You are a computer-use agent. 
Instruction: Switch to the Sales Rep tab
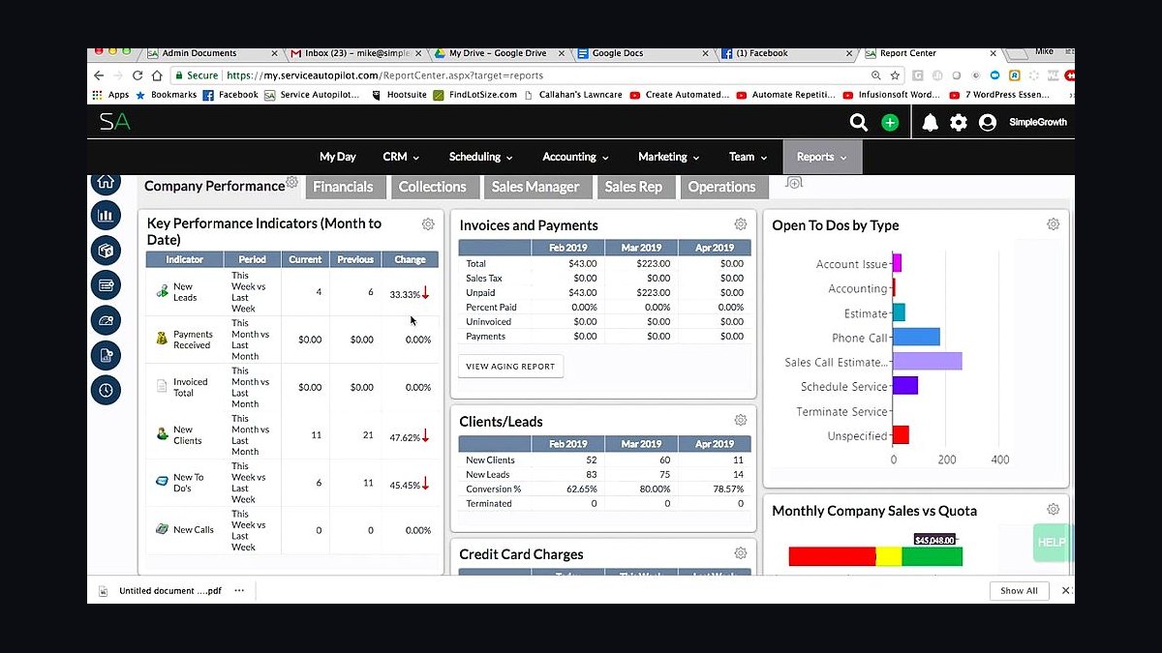coord(633,187)
